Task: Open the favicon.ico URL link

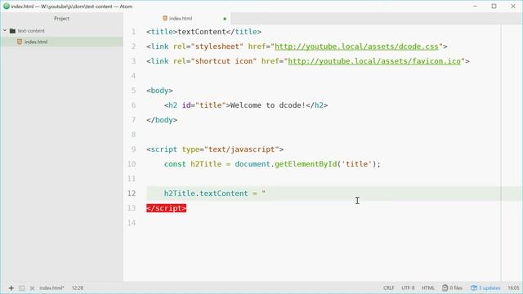Action: click(x=374, y=61)
